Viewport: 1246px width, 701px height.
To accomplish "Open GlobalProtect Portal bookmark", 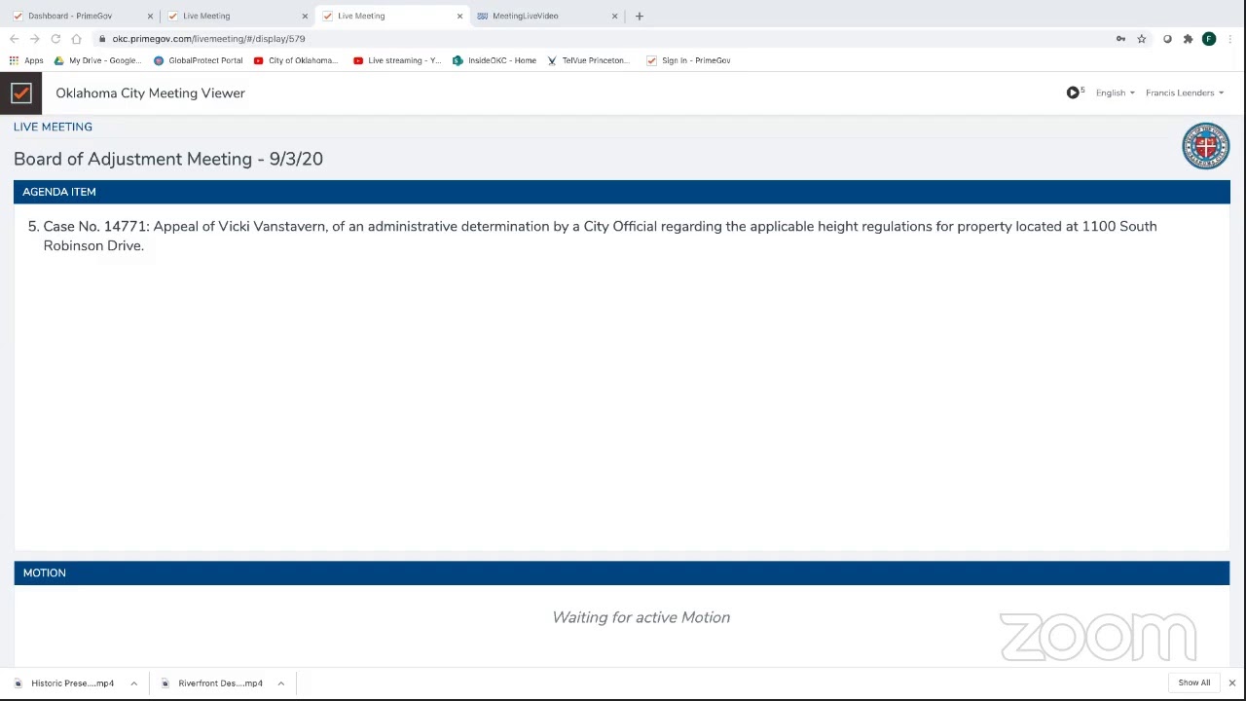I will [x=198, y=60].
